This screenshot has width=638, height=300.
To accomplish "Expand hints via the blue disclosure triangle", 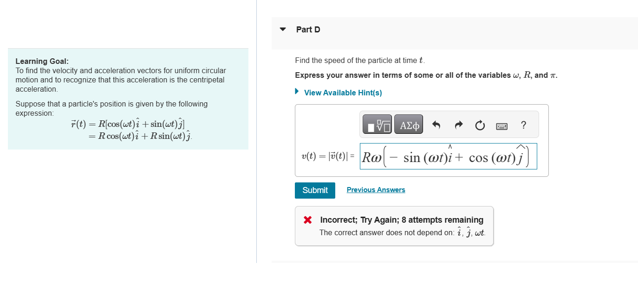I will pos(297,91).
